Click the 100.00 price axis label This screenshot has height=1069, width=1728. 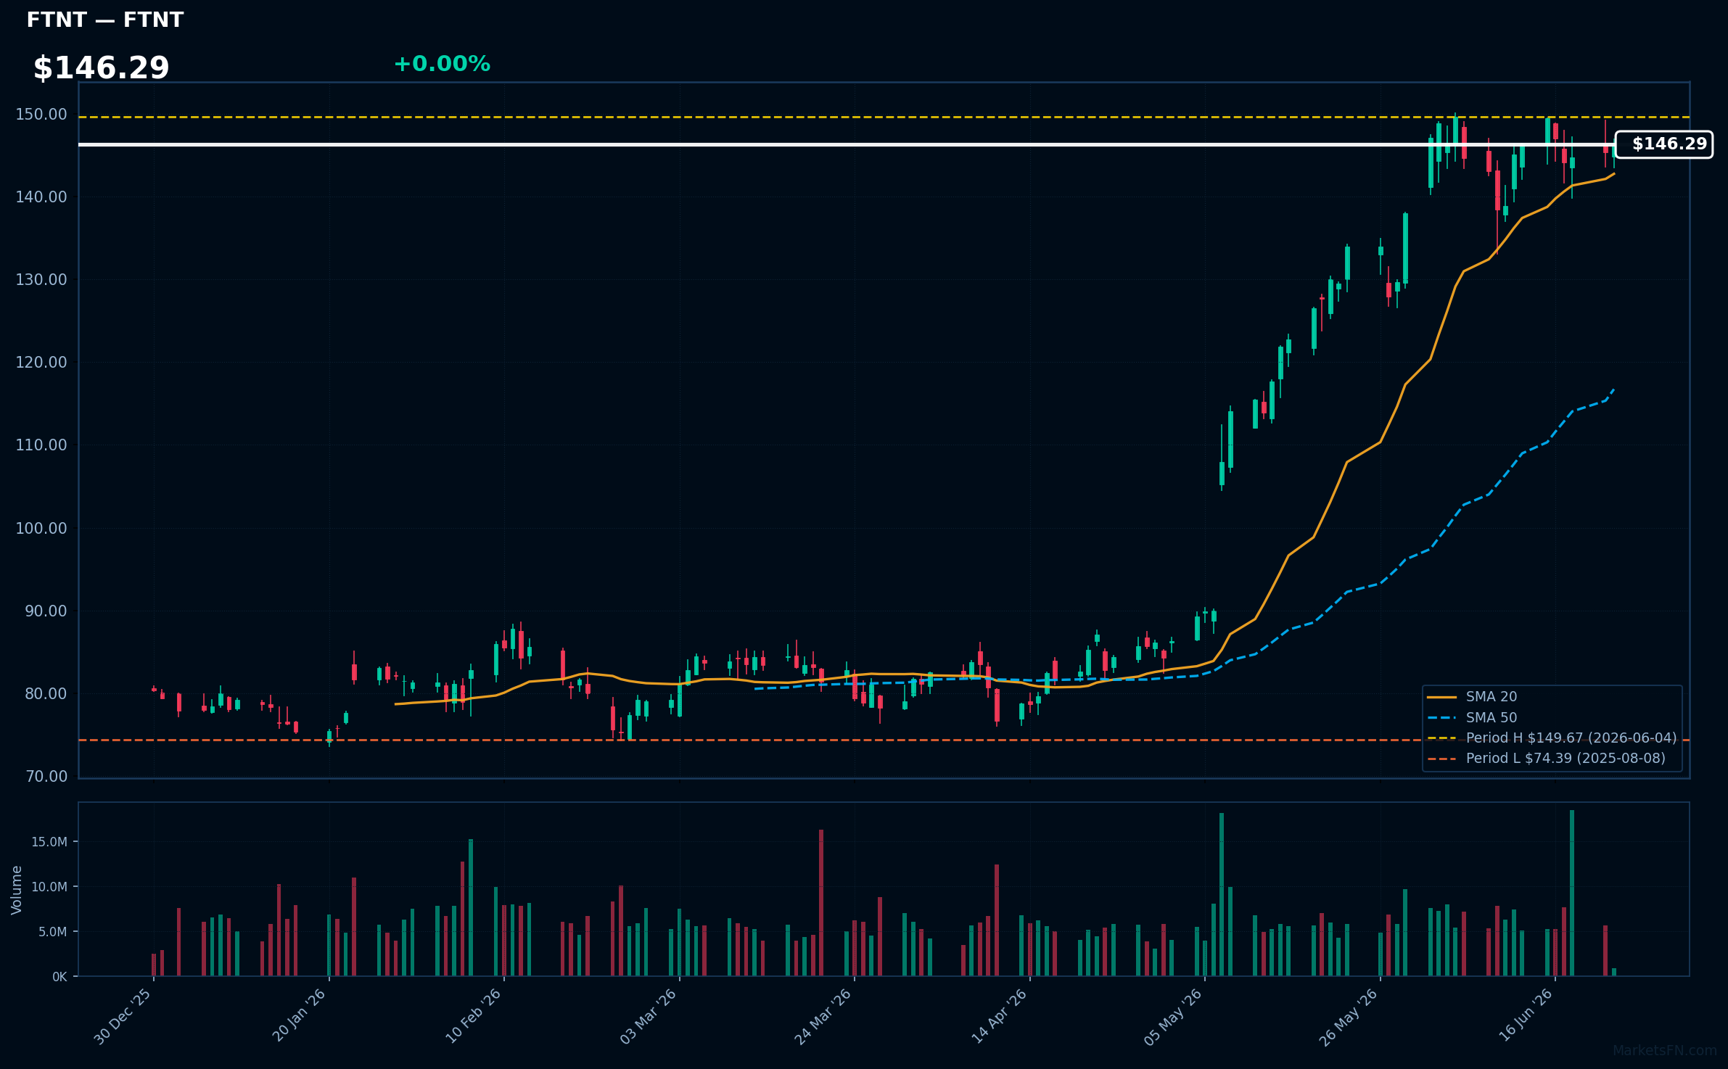[41, 529]
